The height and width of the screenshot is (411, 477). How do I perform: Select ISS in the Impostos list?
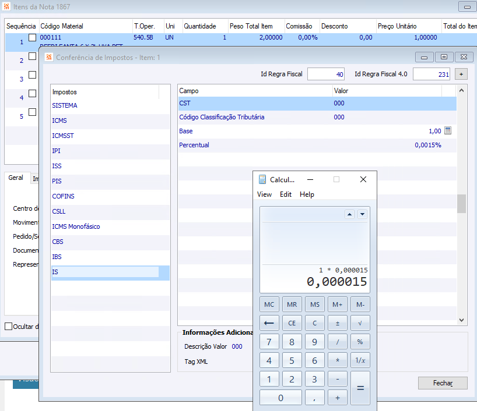tap(110, 166)
